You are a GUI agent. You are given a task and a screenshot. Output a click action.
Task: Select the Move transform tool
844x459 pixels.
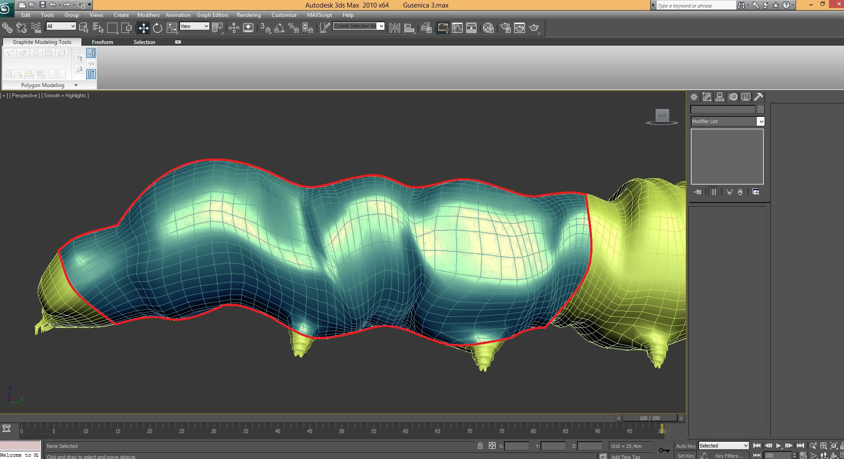coord(143,28)
